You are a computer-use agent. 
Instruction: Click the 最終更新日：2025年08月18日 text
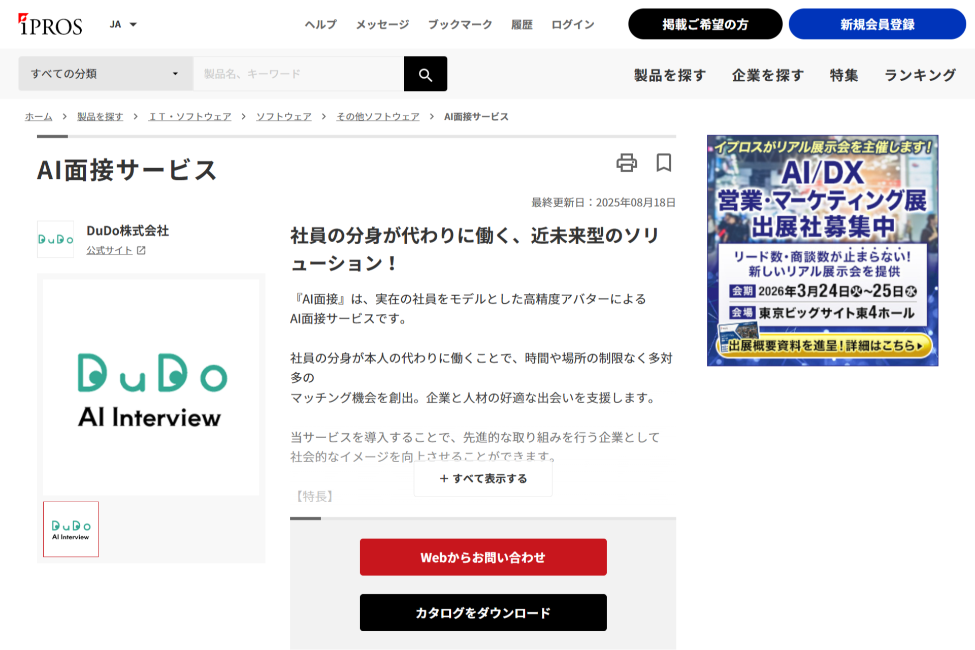[x=603, y=203]
